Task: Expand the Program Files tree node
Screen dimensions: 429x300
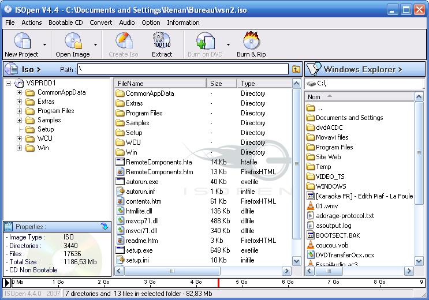Action: point(19,111)
